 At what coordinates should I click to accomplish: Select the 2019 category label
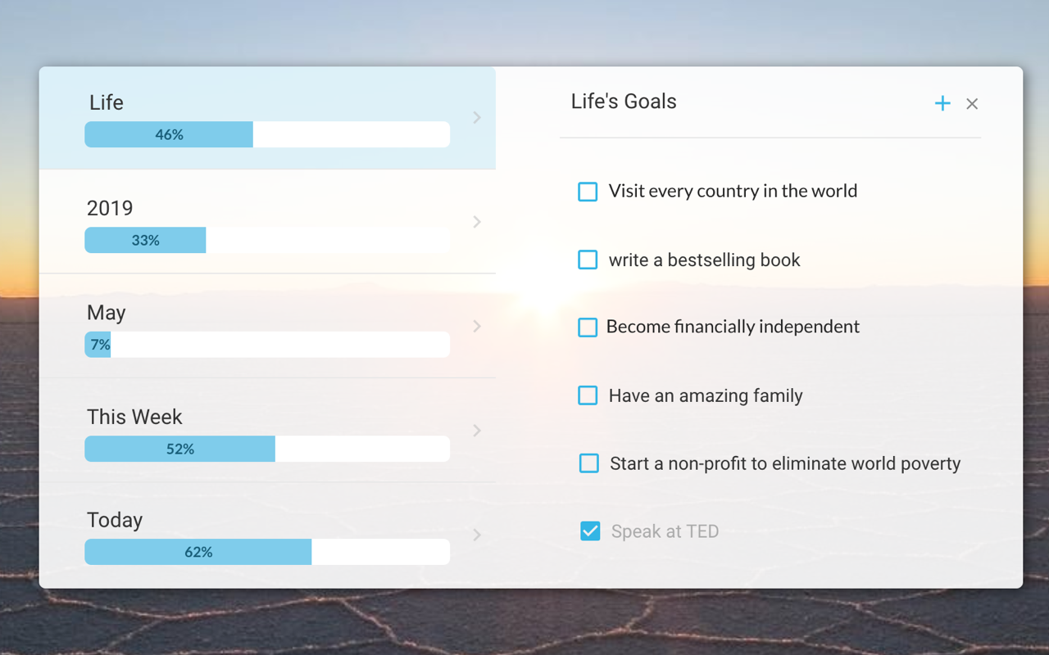[x=110, y=208]
